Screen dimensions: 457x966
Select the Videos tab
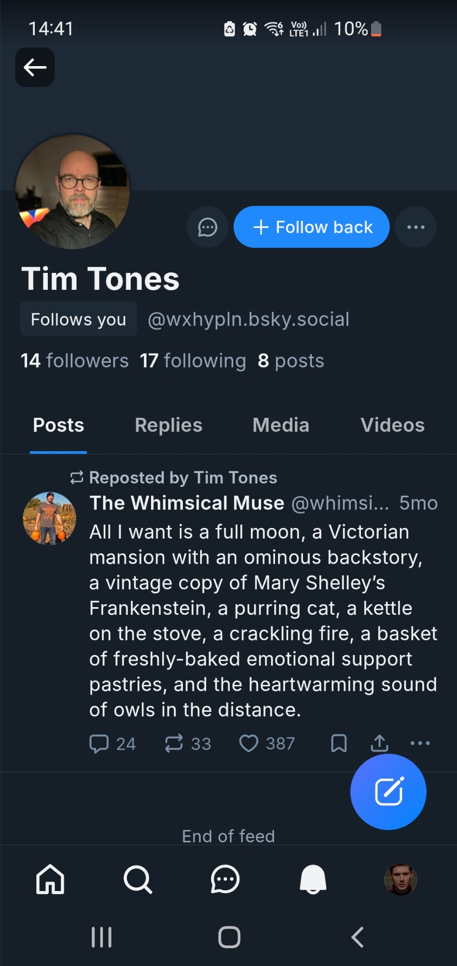point(392,425)
